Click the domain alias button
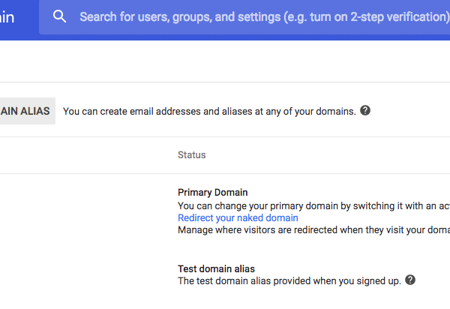 [25, 111]
